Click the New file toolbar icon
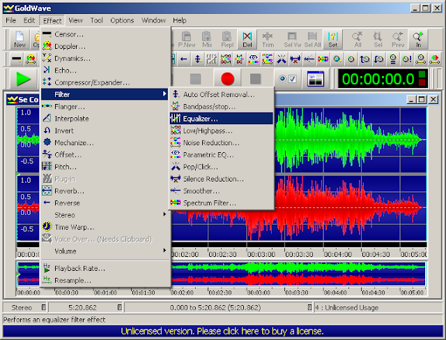Screen dimensions: 446x340 tap(20, 39)
